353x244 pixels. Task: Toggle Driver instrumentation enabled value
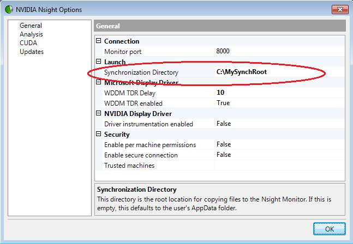(278, 124)
